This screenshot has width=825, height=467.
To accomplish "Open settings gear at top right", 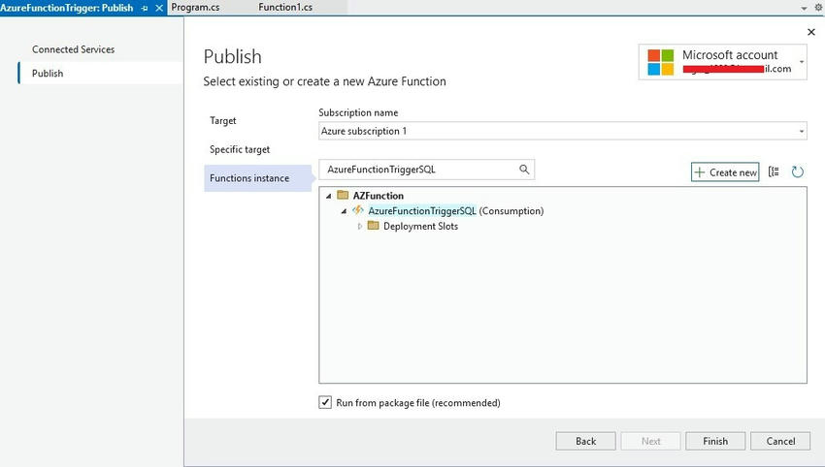I will click(x=818, y=8).
